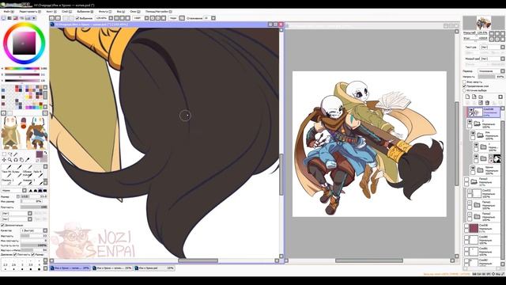506x285 pixels.
Task: Adjust the hue slider under color wheel
Action: click(x=22, y=69)
